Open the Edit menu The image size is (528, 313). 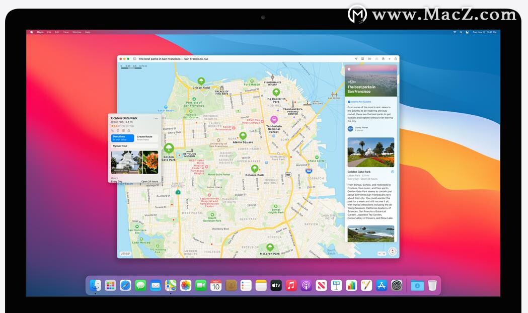click(57, 32)
